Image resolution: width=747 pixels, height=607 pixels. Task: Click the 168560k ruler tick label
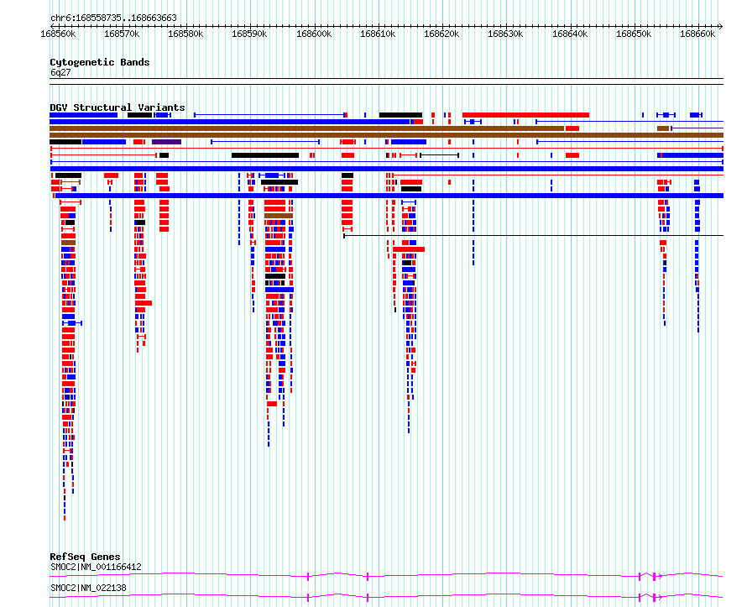click(x=58, y=34)
